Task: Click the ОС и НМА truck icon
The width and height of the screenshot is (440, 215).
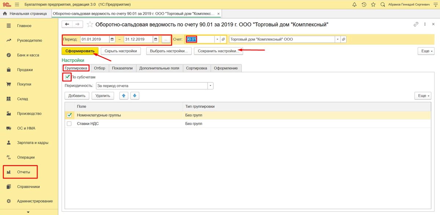Action: click(x=8, y=128)
